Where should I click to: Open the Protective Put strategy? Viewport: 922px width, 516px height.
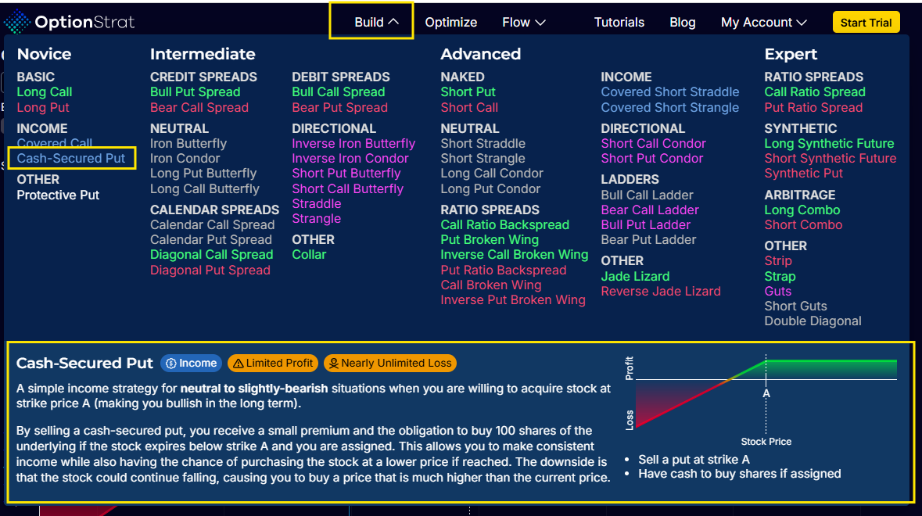(x=58, y=195)
